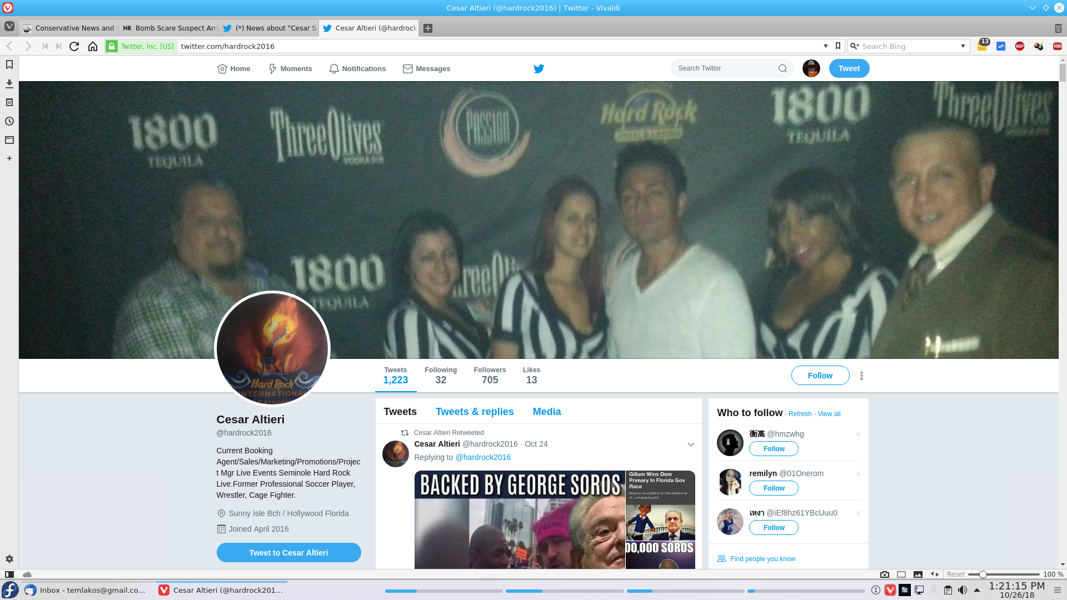Screen dimensions: 1067x600
Task: Go to Twitter Home
Action: 234,69
